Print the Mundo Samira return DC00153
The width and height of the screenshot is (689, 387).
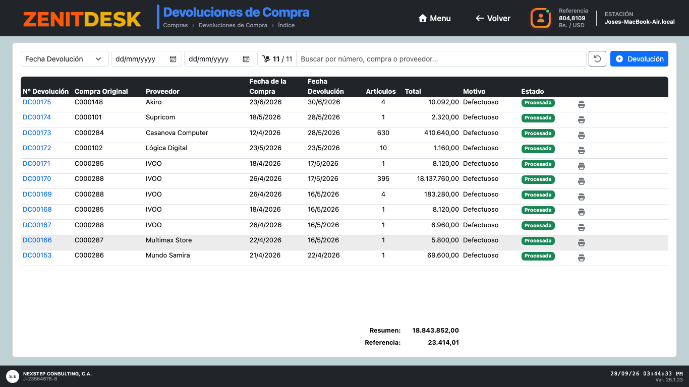tap(582, 258)
